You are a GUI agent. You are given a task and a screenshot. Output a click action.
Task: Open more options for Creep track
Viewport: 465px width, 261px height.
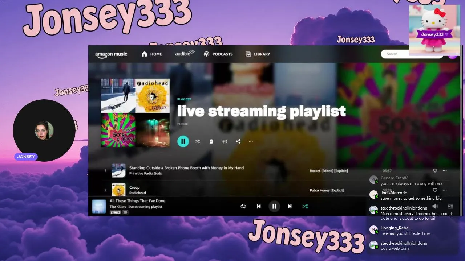click(x=445, y=190)
